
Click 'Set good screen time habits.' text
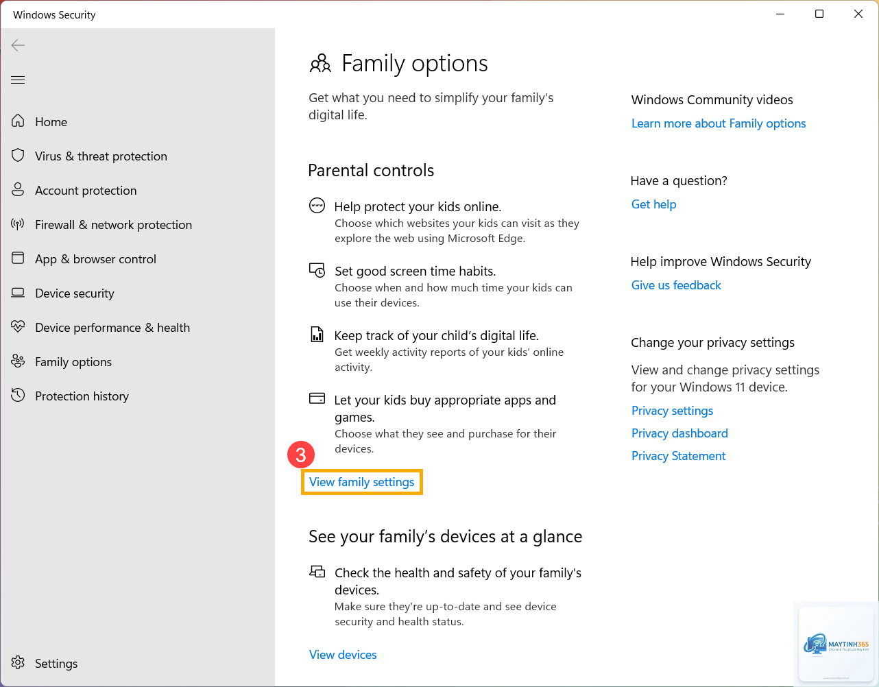pos(415,272)
